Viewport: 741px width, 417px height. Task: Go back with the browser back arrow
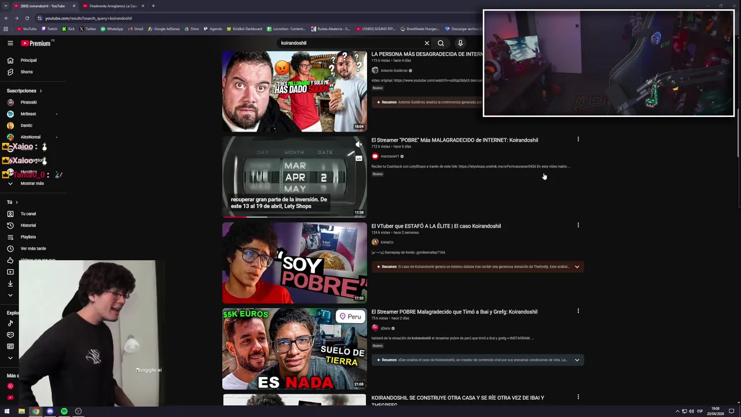click(x=6, y=18)
